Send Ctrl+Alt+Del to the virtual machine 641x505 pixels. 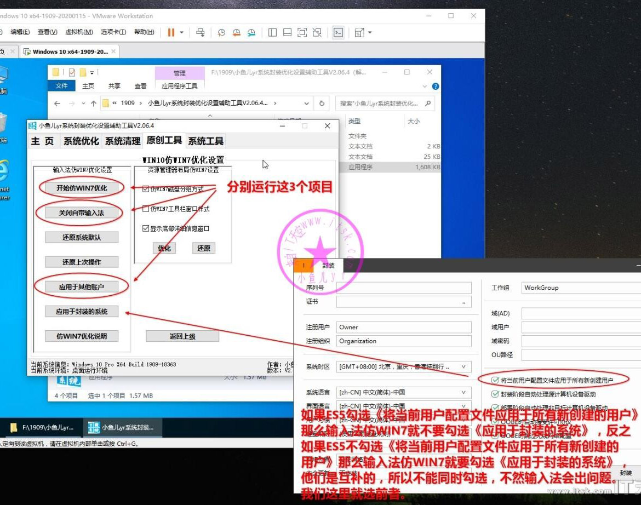coord(201,32)
